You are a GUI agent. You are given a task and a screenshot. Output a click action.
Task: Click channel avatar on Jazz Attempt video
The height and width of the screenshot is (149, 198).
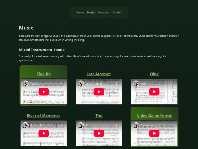81,84
